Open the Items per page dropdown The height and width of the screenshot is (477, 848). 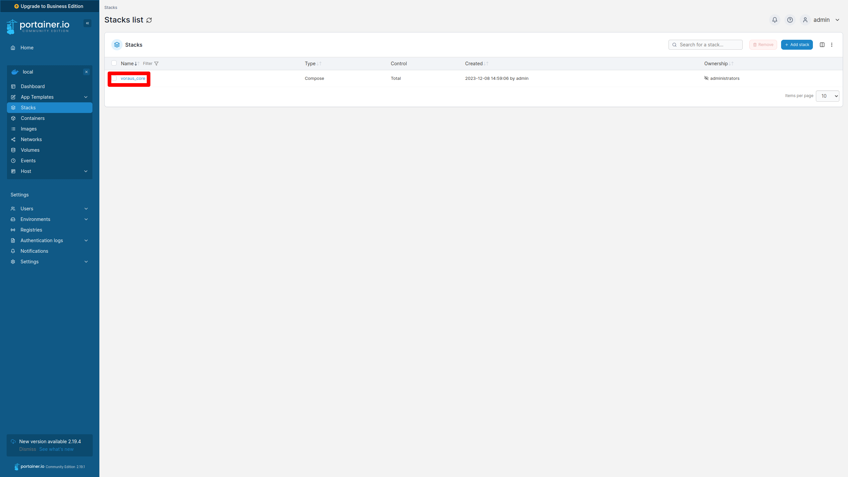[x=827, y=96]
